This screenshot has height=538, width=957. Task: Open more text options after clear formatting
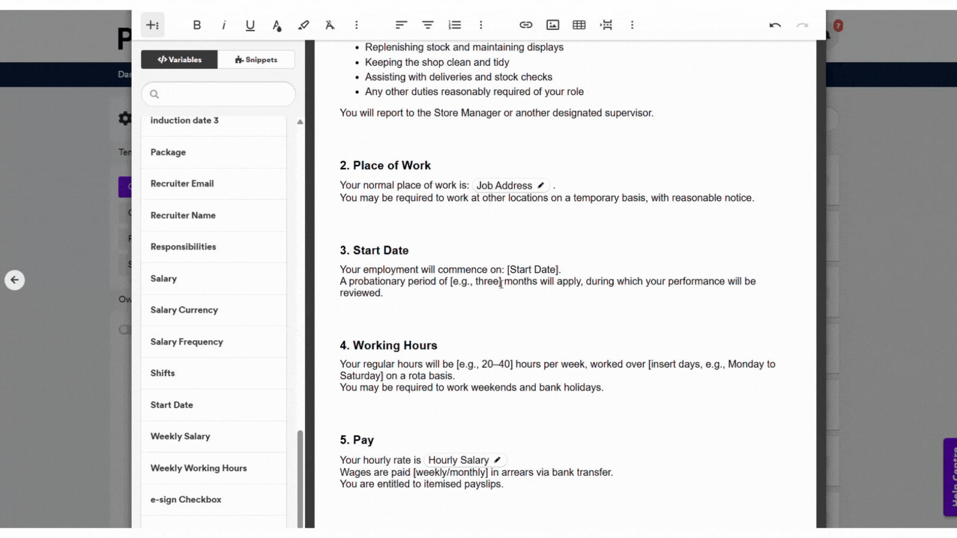356,25
